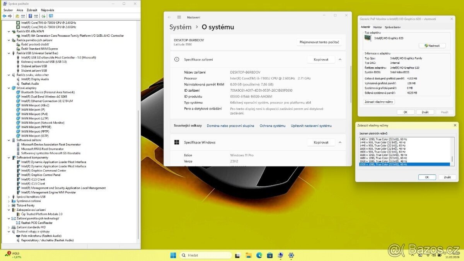Collapse the Síťové adaptéry tree node
The height and width of the screenshot is (261, 464).
coord(9,88)
